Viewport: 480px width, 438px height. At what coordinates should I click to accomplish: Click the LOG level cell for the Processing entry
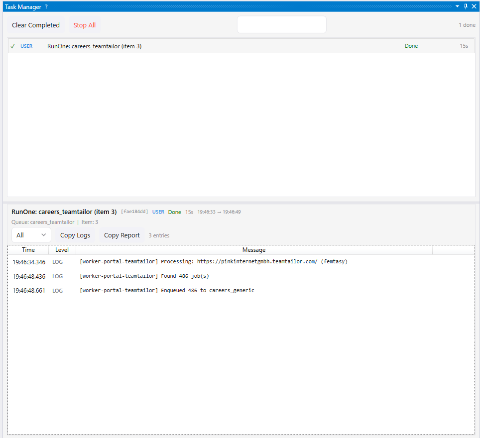tap(58, 262)
